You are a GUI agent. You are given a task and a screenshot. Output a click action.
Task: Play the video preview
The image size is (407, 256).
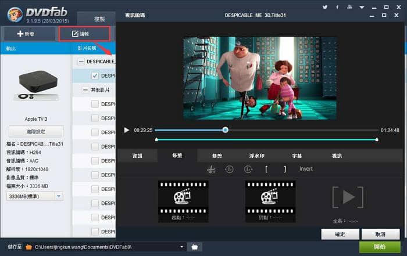(126, 130)
